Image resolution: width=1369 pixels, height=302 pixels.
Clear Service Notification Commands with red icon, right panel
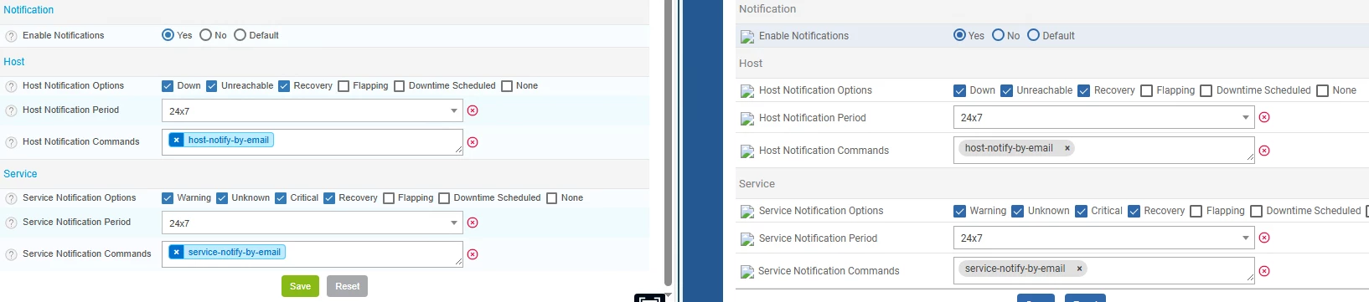click(1264, 271)
